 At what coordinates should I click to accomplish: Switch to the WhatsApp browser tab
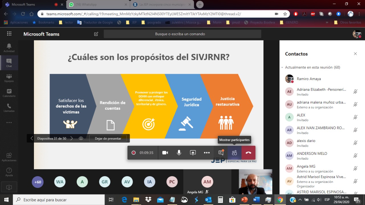coord(97,5)
